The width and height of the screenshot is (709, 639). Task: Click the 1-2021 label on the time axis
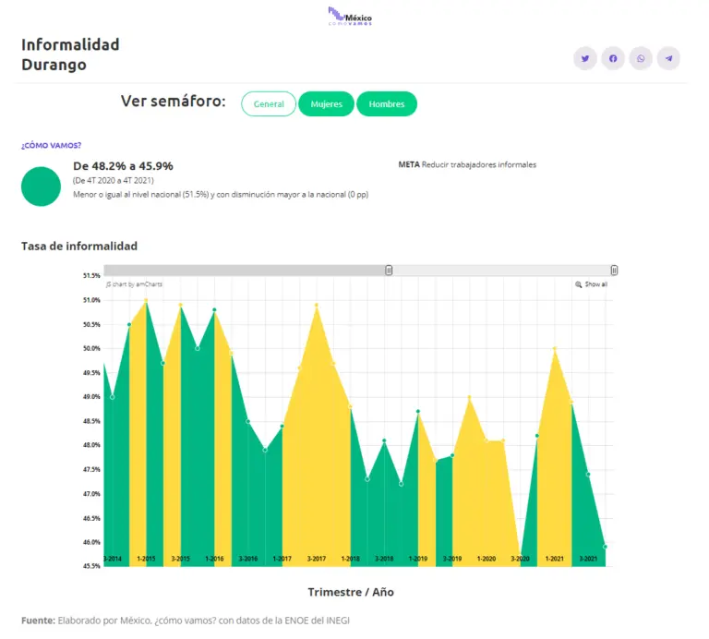coord(555,559)
